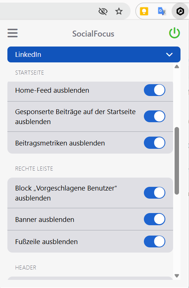189x288 pixels.
Task: Click the scrollbar up arrow
Action: click(177, 67)
